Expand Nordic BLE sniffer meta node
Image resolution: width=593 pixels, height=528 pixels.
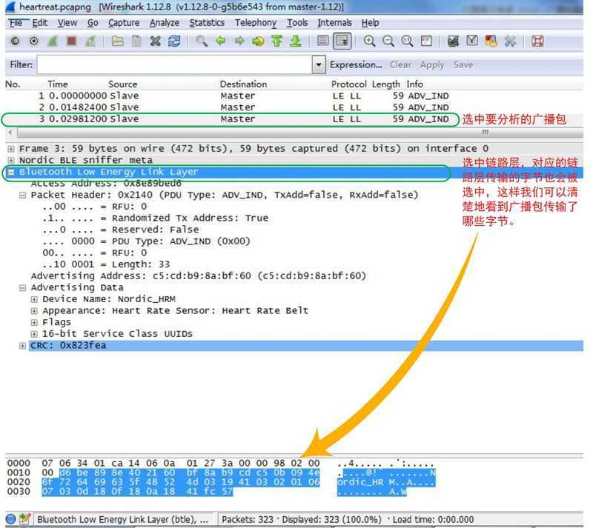(x=11, y=160)
